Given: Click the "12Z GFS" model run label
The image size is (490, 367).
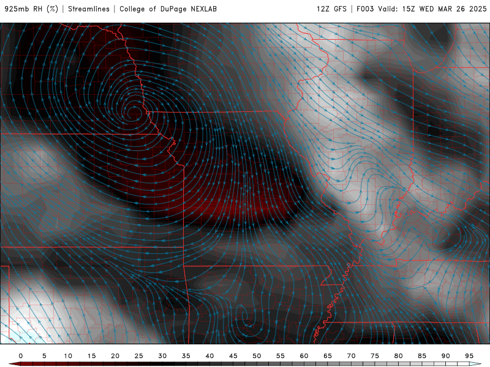Looking at the screenshot, I should coord(331,9).
